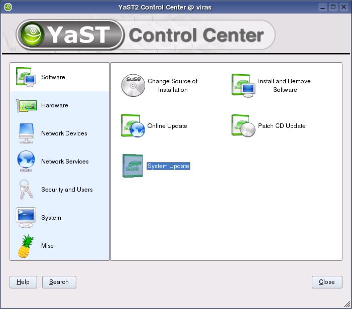The image size is (352, 309).
Task: Select the System category label
Action: [x=51, y=218]
